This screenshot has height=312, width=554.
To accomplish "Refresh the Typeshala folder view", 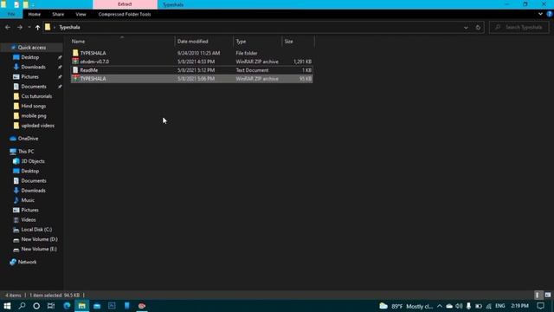I will coord(478,27).
